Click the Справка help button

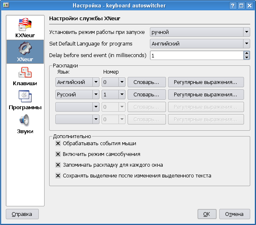(x=22, y=214)
